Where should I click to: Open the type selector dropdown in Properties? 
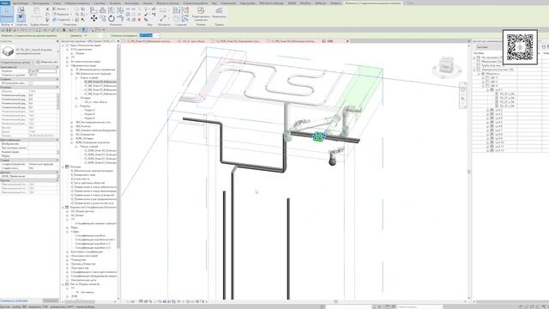point(58,51)
